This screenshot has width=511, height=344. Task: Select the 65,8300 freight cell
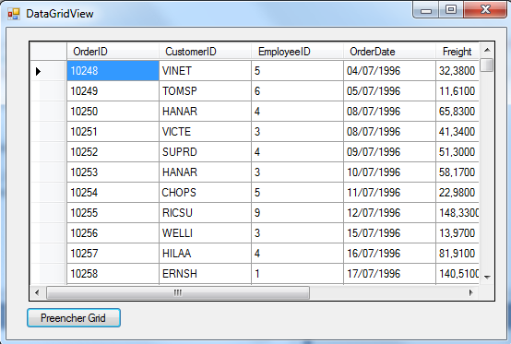click(458, 111)
